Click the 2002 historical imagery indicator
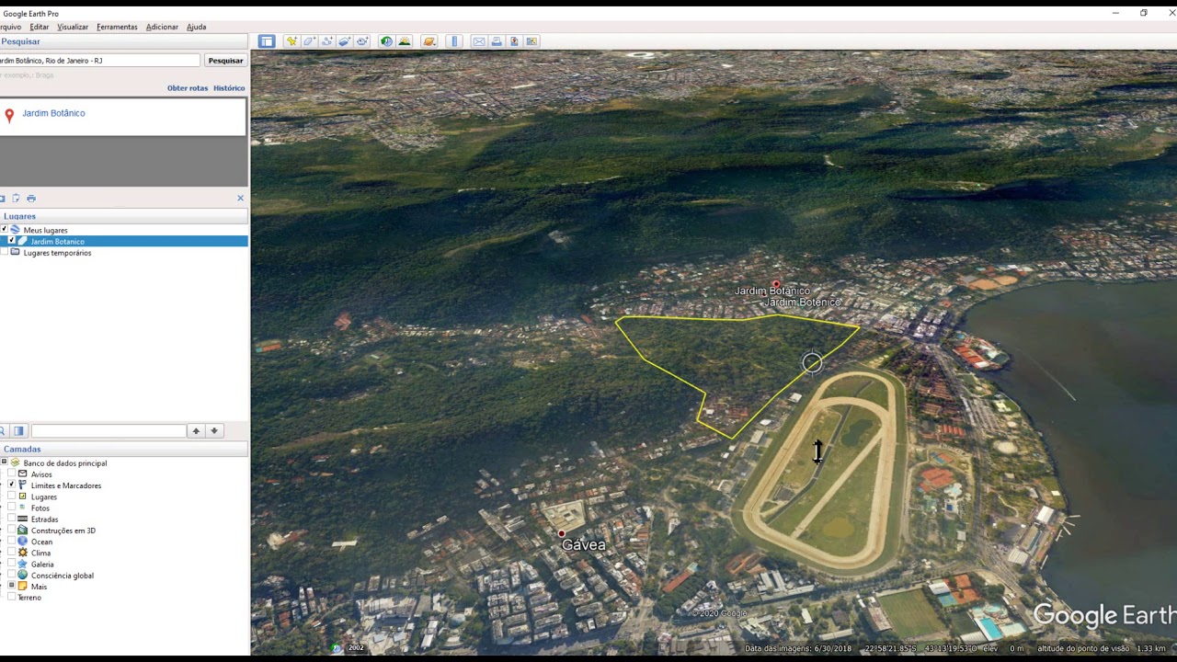The image size is (1177, 662). (356, 648)
